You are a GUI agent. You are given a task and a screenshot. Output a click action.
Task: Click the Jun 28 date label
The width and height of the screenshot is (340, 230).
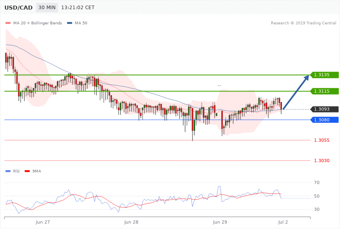pyautogui.click(x=131, y=222)
